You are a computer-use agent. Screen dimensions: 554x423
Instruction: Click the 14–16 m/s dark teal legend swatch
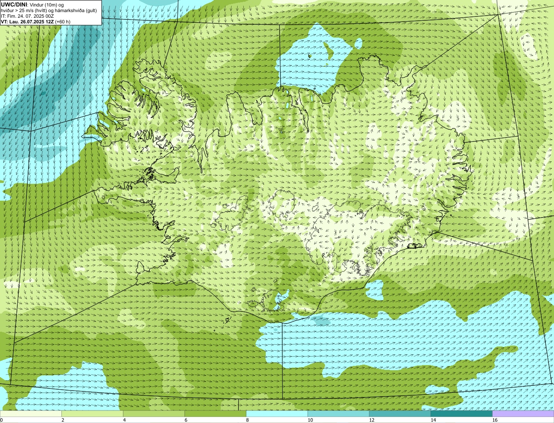click(x=461, y=414)
